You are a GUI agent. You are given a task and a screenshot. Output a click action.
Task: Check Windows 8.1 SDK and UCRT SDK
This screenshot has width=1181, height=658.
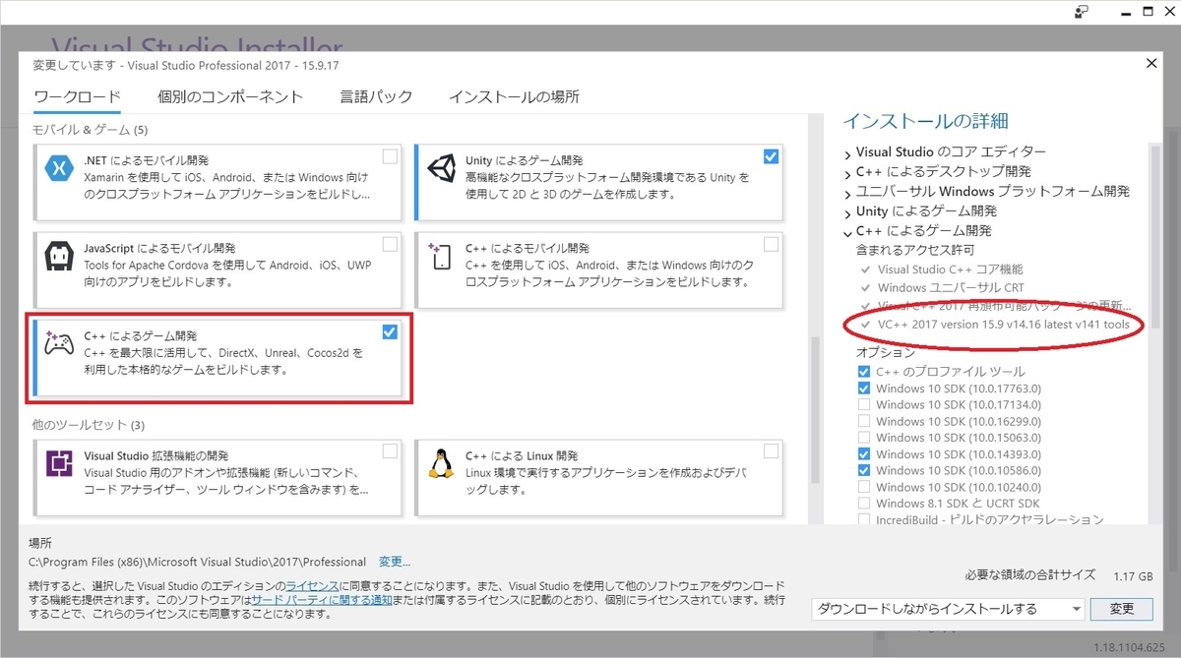pos(864,503)
